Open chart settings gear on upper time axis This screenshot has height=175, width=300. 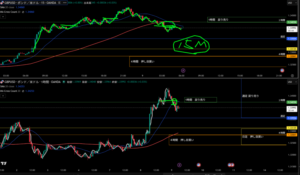click(x=292, y=76)
